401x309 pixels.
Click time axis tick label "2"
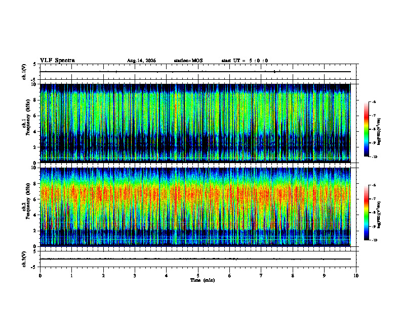[x=103, y=276]
